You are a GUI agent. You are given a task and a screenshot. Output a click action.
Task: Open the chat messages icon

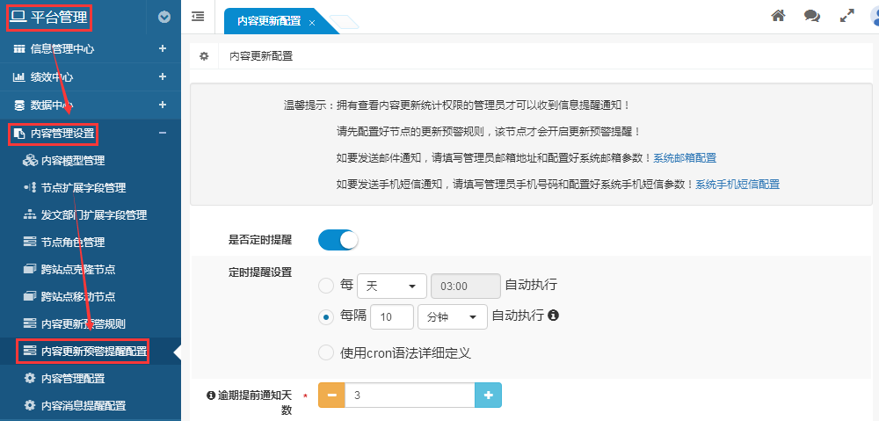(812, 16)
